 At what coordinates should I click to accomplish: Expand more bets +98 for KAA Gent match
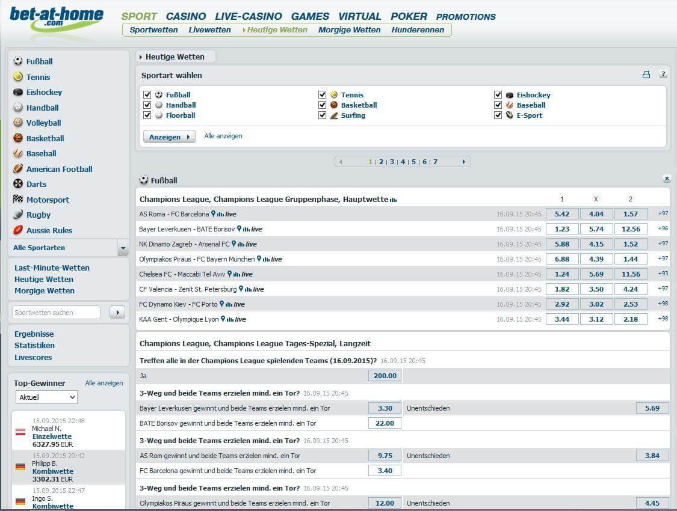[x=663, y=319]
